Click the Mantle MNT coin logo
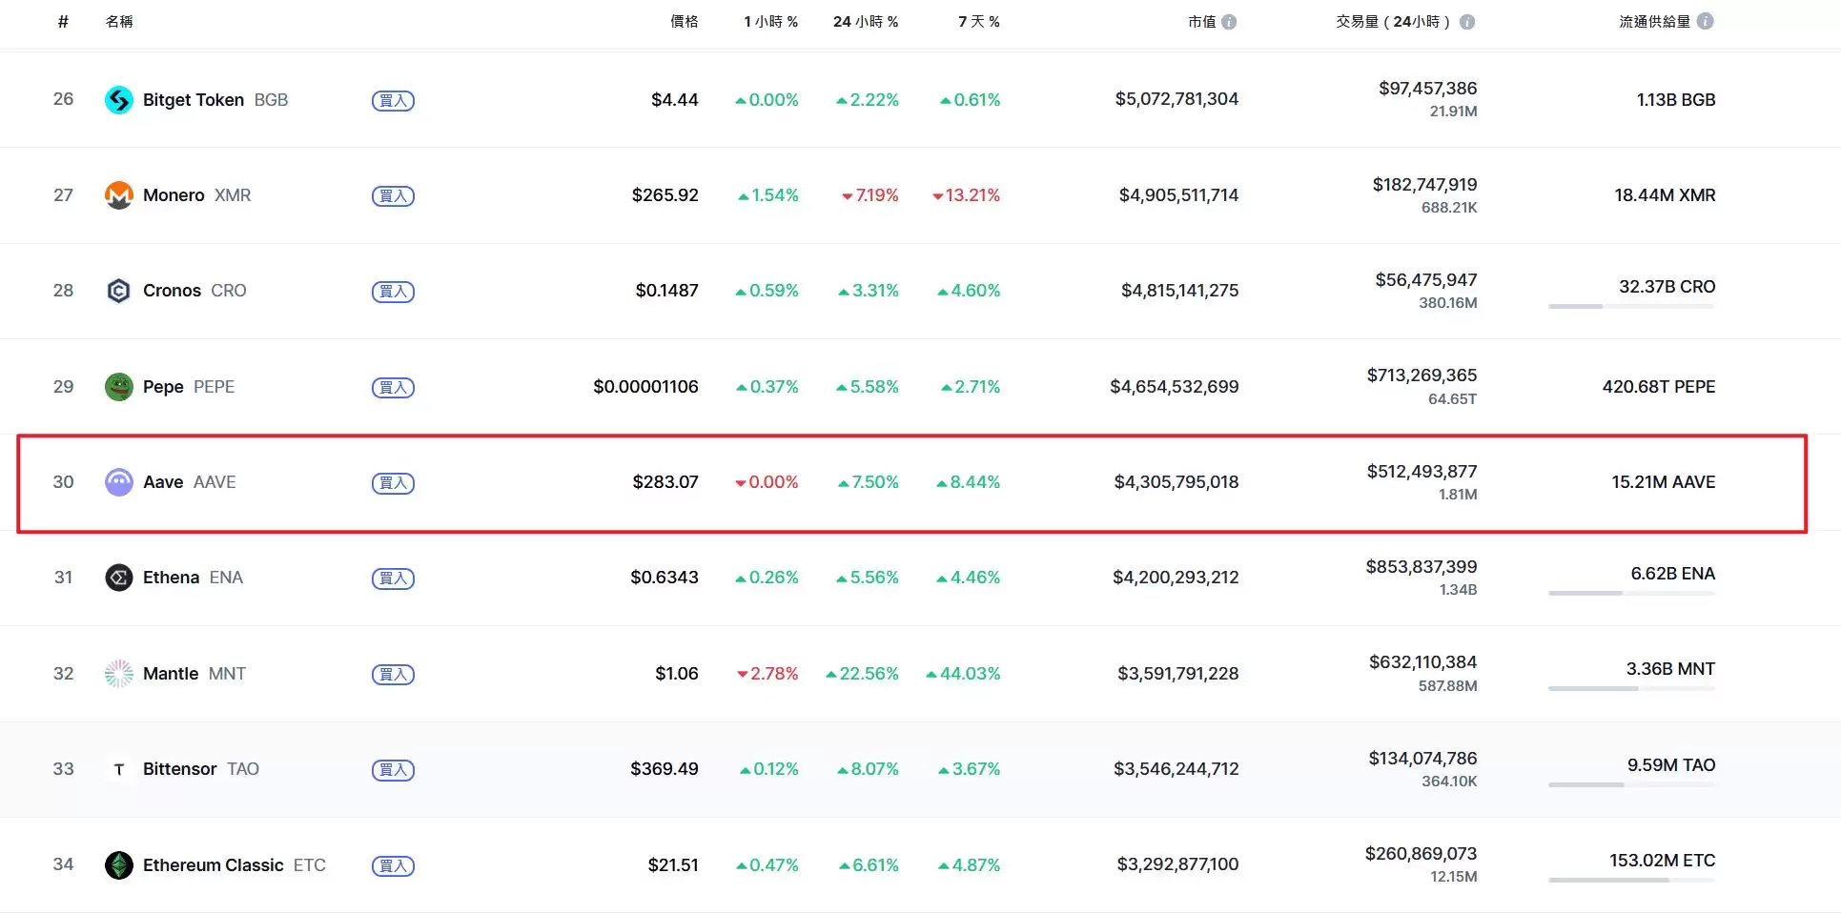The width and height of the screenshot is (1841, 914). coord(118,674)
